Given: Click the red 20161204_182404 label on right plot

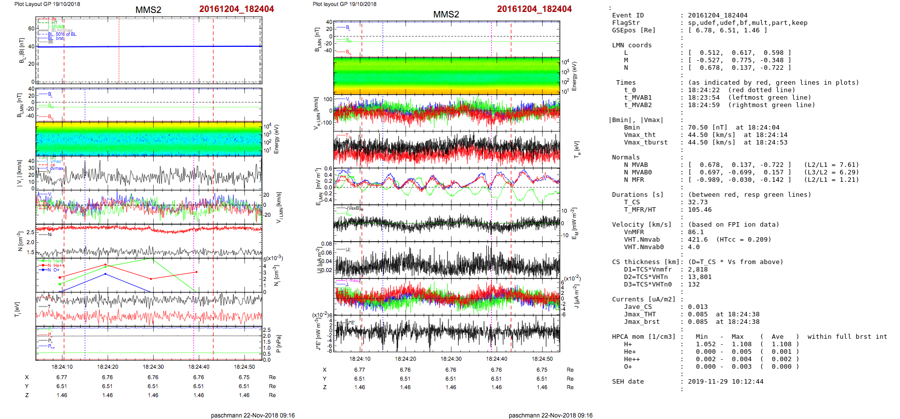Looking at the screenshot, I should [534, 9].
